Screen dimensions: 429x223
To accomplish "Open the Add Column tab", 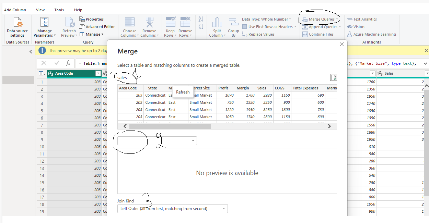I will click(x=15, y=10).
